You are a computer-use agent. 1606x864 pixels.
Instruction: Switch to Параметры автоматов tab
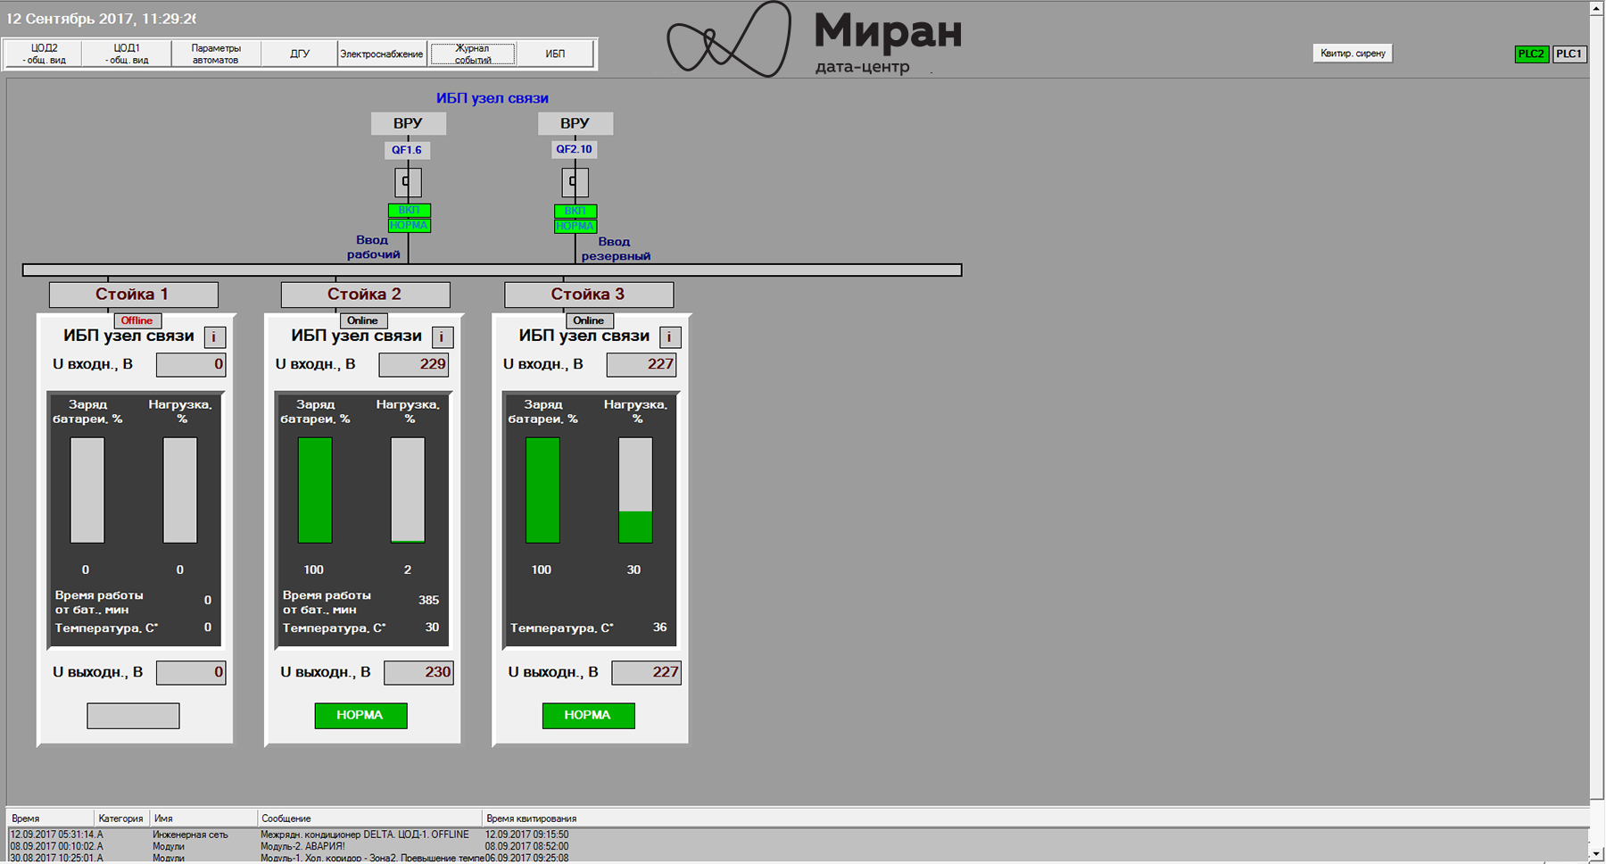(x=216, y=54)
